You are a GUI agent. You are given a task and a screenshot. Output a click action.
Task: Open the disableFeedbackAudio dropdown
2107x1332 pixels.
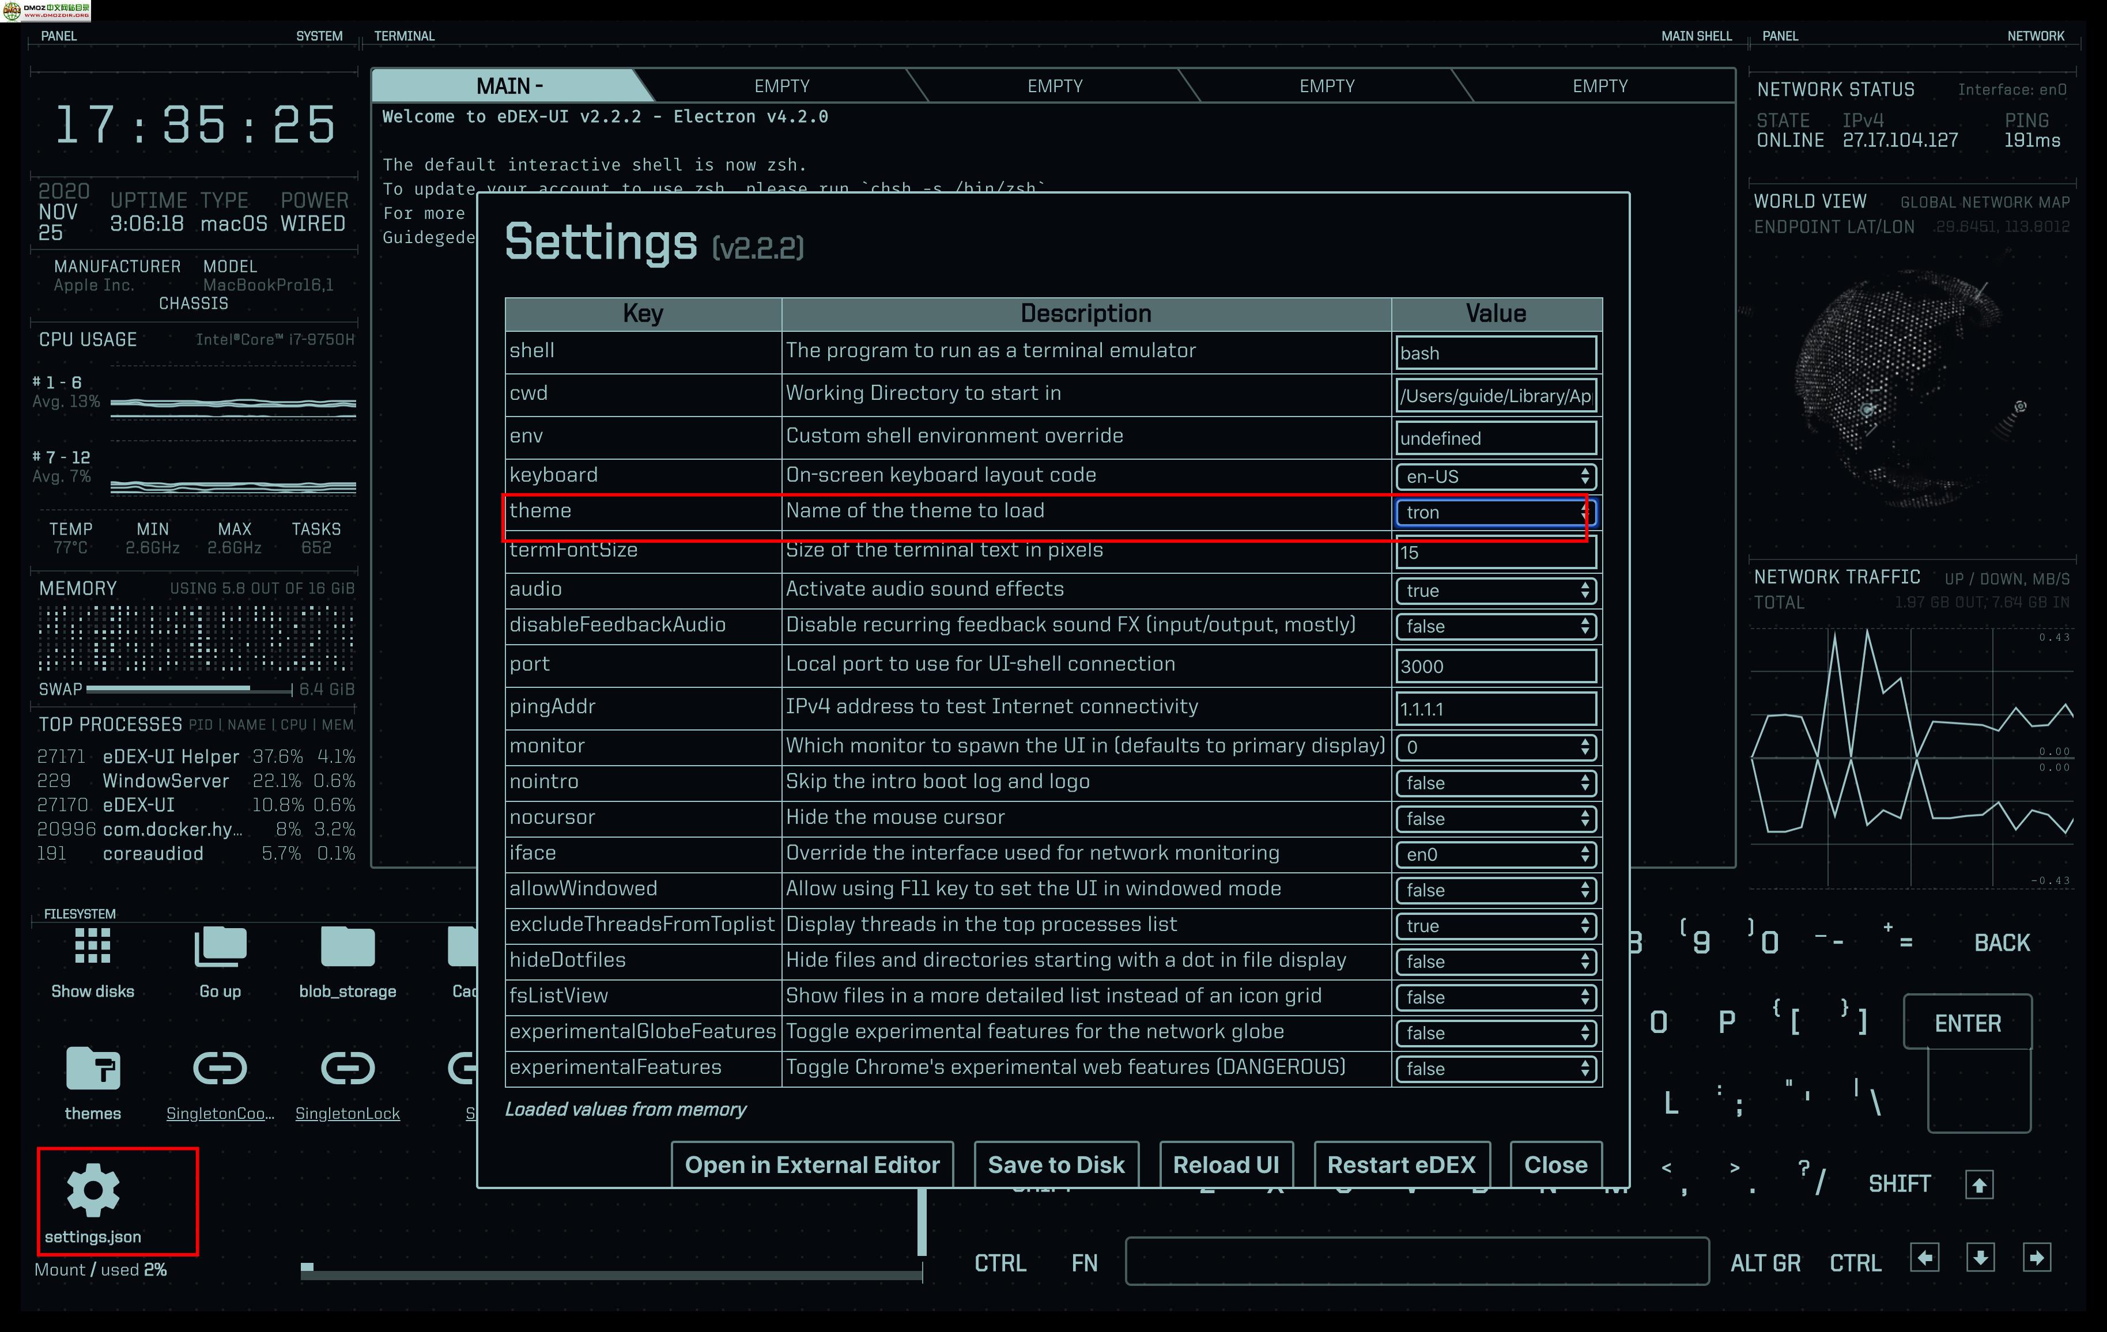(x=1496, y=626)
